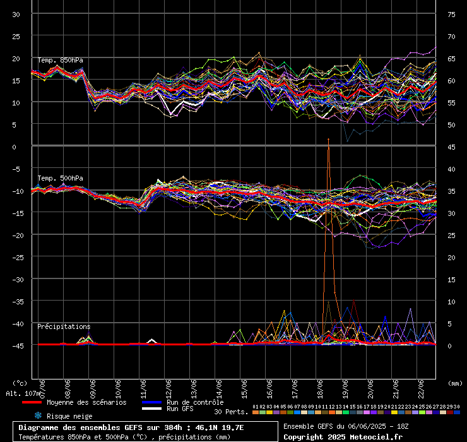
Task: Select perturbation 17 pink-violet swatch
Action: click(367, 412)
